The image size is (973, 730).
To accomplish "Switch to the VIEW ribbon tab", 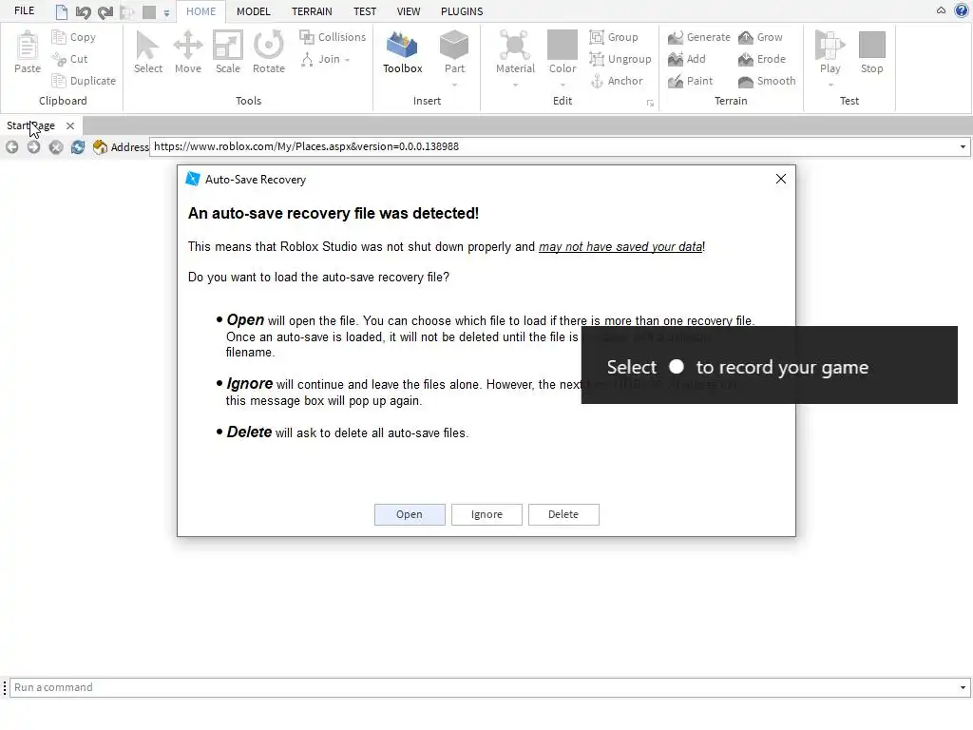I will pos(409,11).
